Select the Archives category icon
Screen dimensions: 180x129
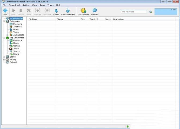[11, 27]
